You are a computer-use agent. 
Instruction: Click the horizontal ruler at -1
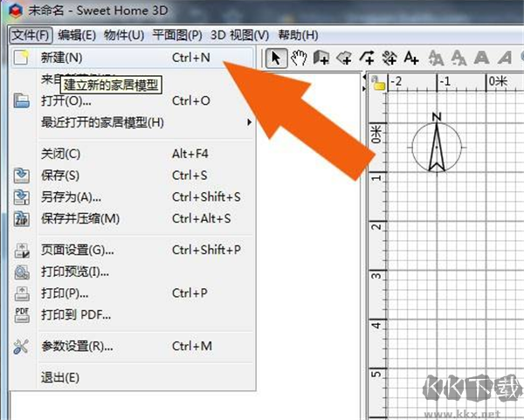click(x=445, y=81)
